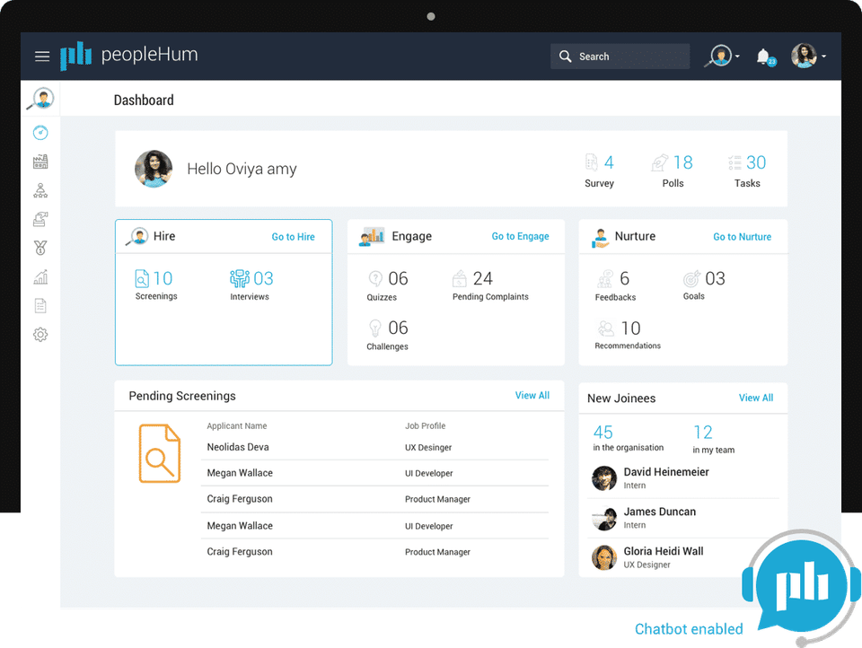The height and width of the screenshot is (648, 862).
Task: Open settings gear icon in sidebar
Action: pyautogui.click(x=40, y=335)
